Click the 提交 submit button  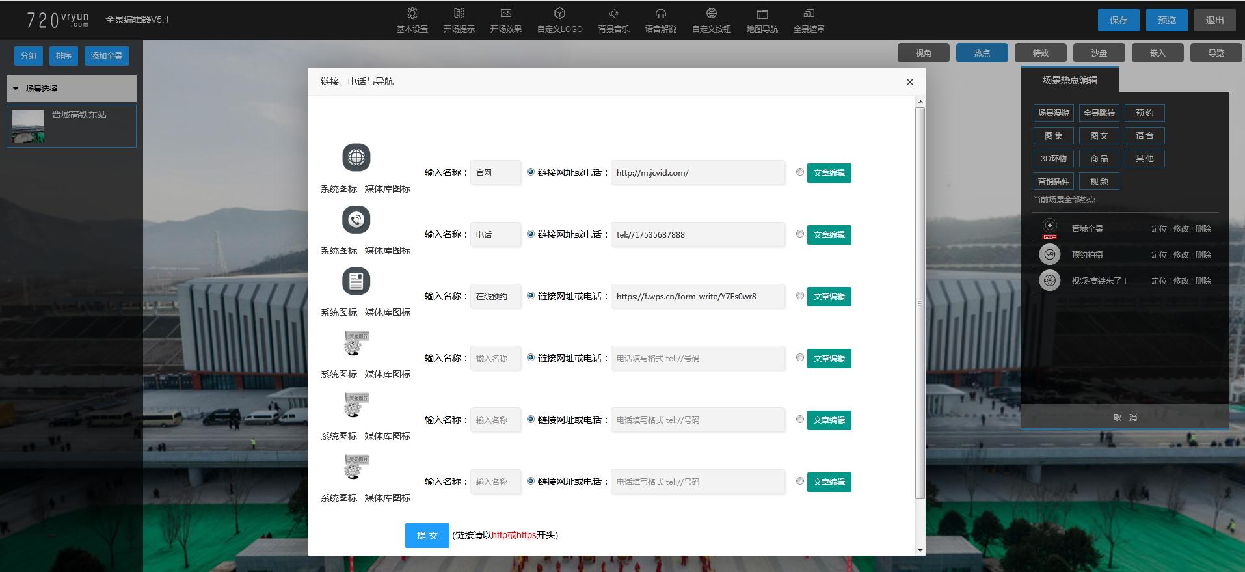[427, 536]
